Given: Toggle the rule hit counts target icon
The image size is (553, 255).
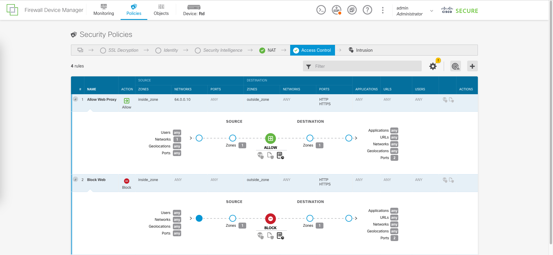Looking at the screenshot, I should coord(455,66).
